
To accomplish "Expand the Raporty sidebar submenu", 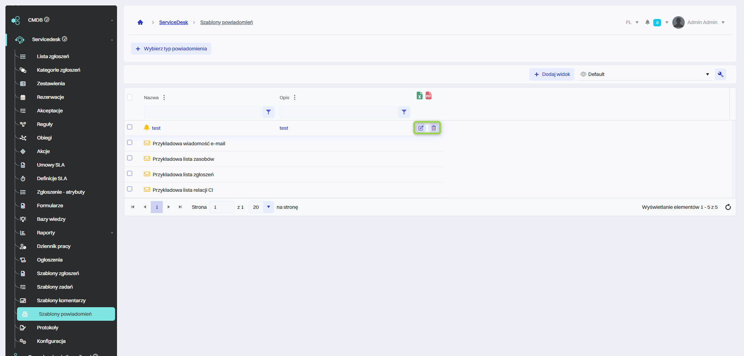I will tap(112, 233).
